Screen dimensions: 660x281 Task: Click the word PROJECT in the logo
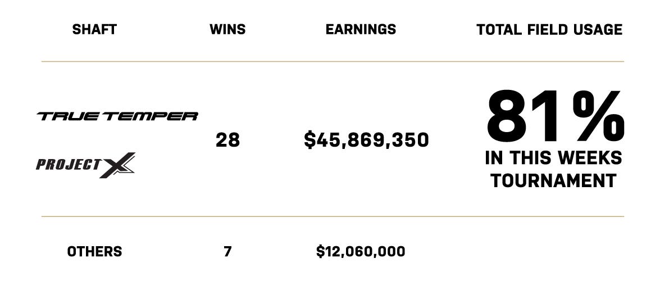[x=69, y=165]
